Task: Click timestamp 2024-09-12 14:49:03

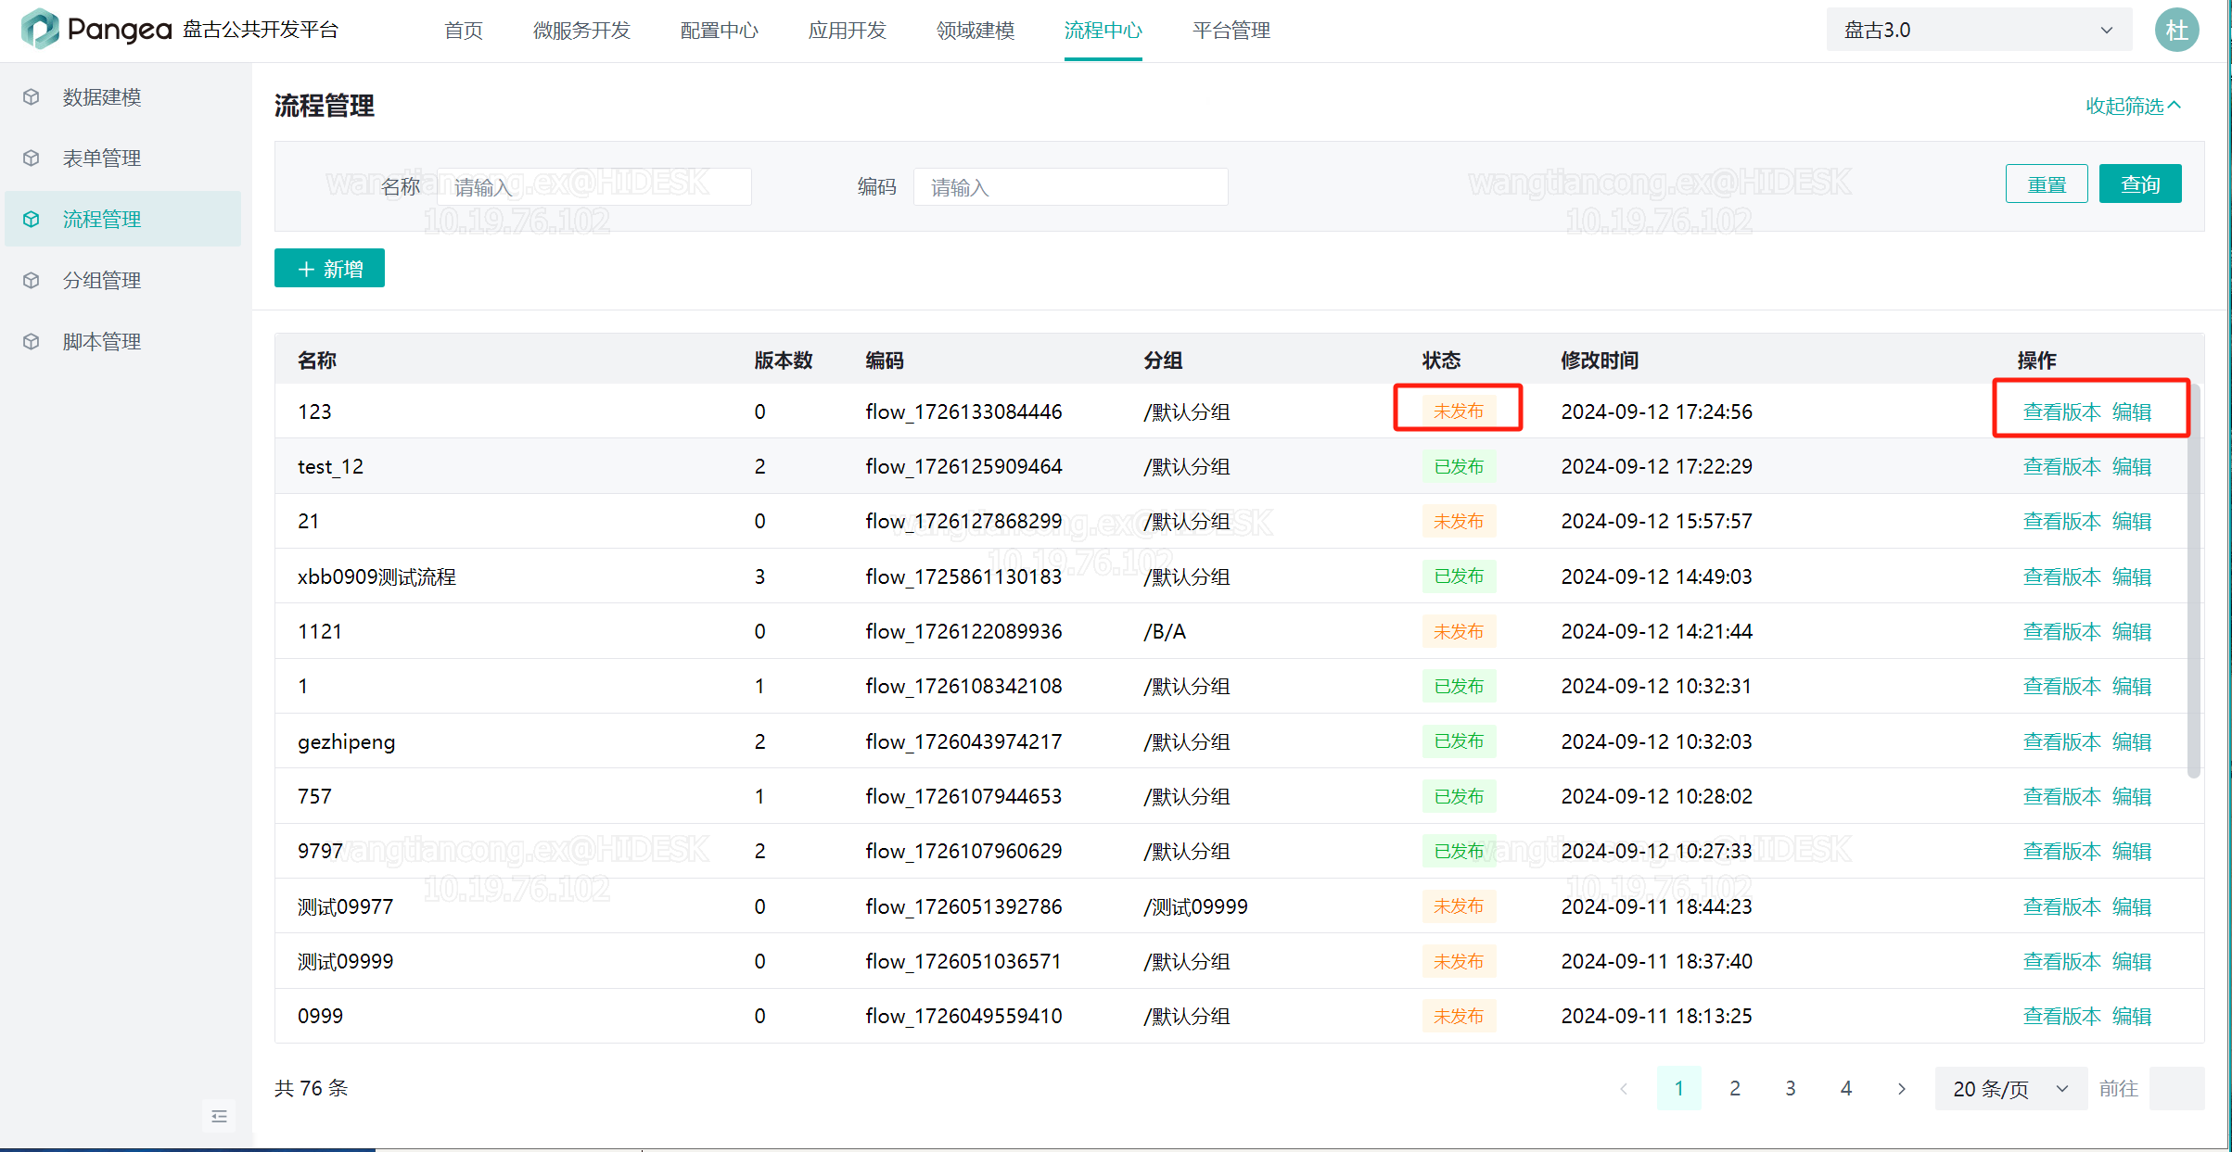Action: coord(1656,576)
